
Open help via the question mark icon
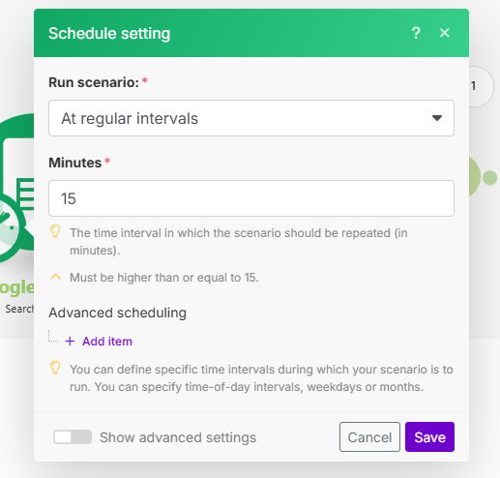pos(416,33)
